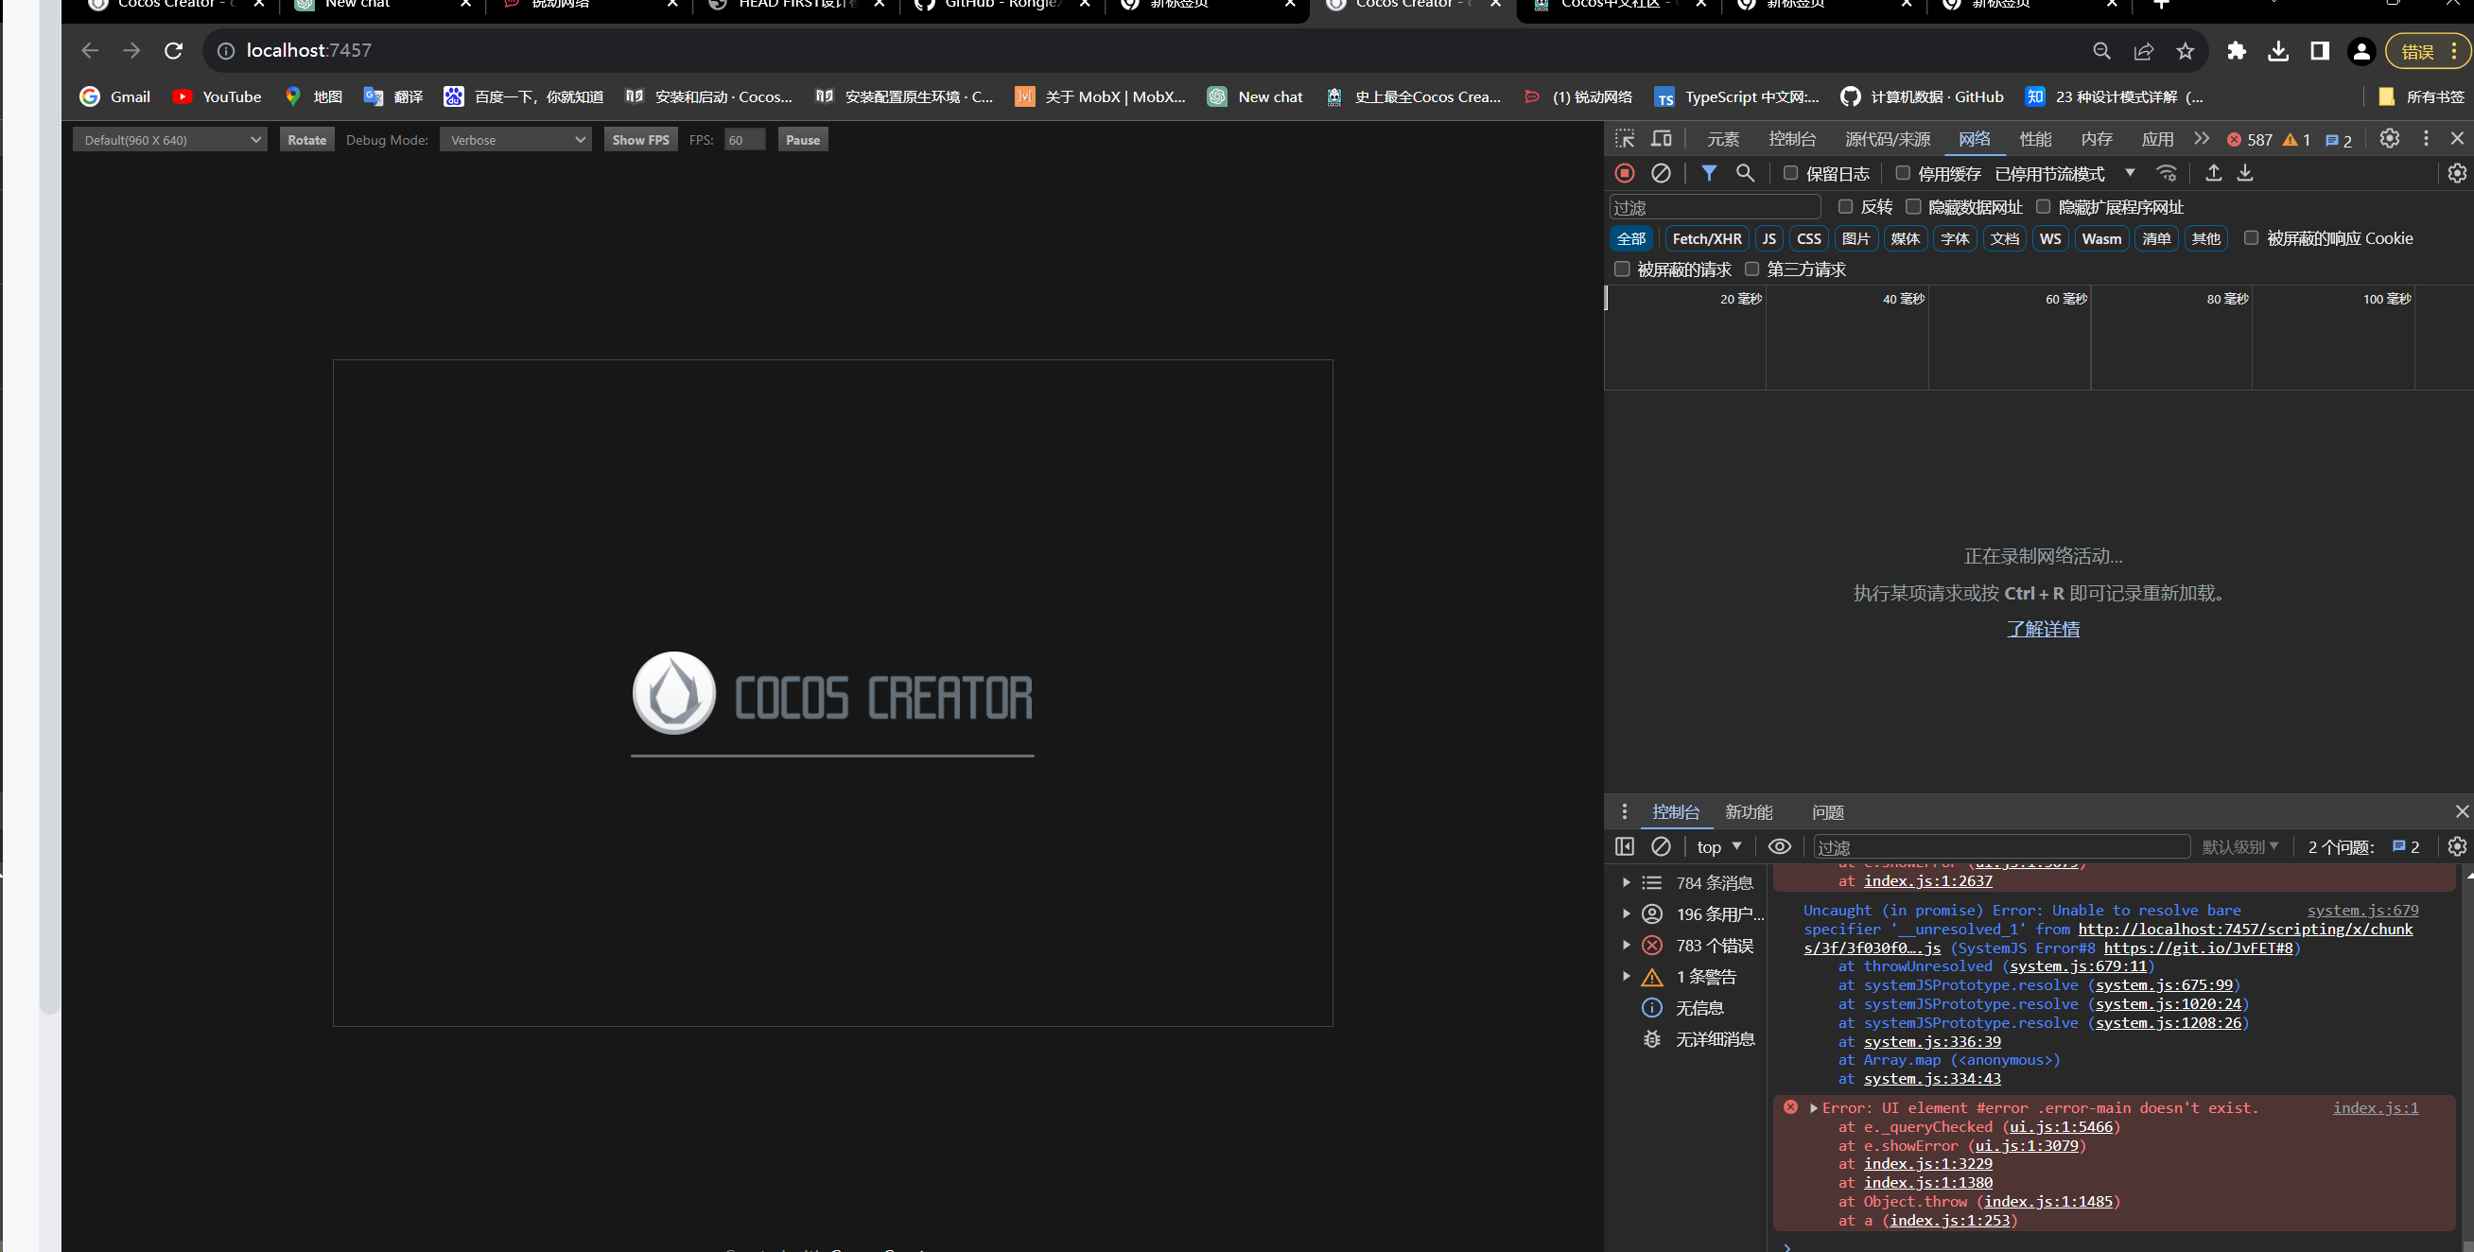Stop recording the network log
The width and height of the screenshot is (2474, 1252).
point(1625,173)
